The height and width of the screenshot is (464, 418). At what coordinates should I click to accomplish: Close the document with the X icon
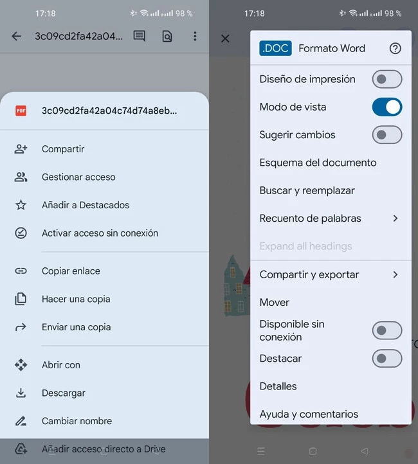(225, 39)
